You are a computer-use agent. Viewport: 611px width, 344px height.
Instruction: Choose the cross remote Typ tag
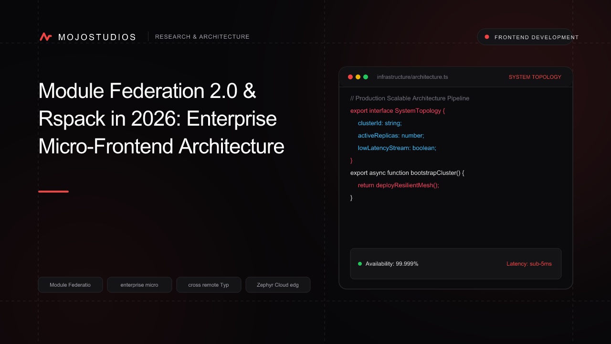(x=209, y=285)
